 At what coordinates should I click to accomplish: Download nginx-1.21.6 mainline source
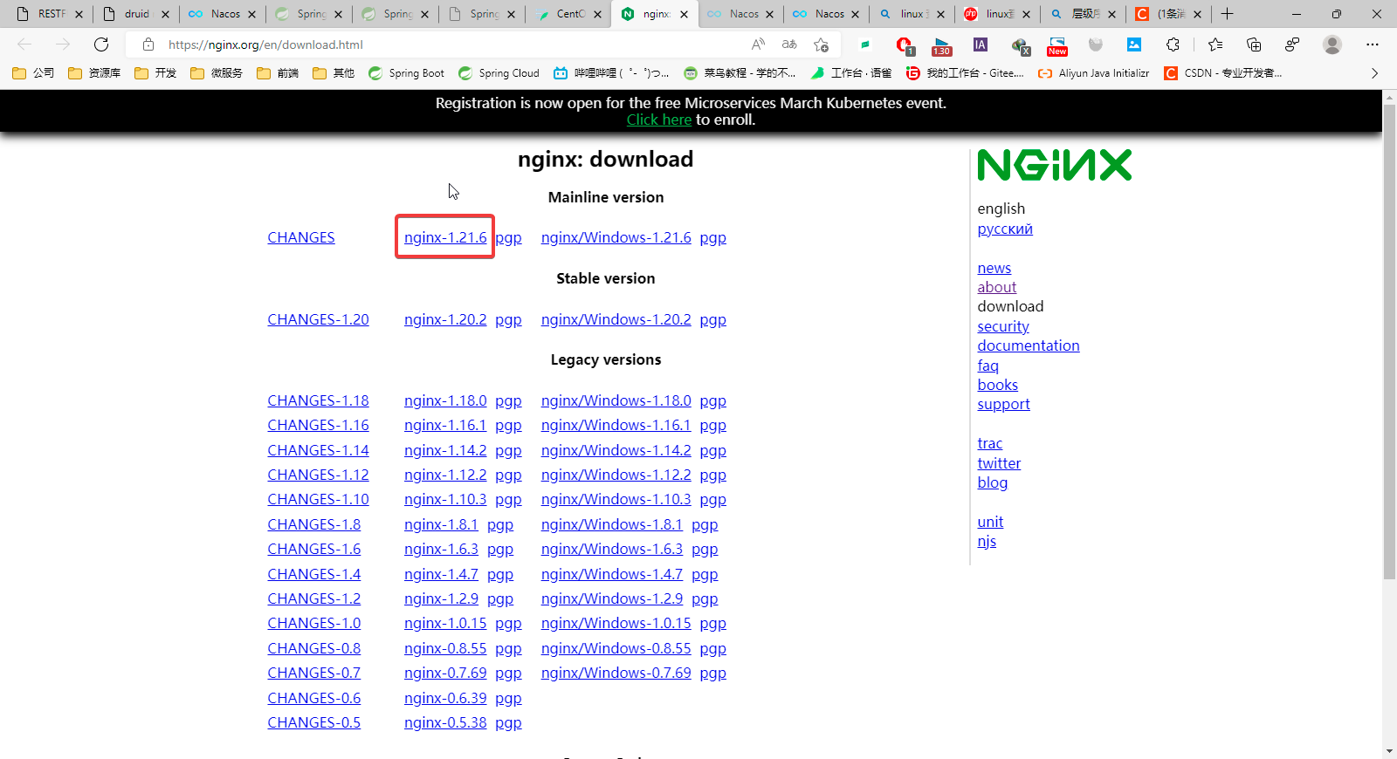(x=445, y=237)
